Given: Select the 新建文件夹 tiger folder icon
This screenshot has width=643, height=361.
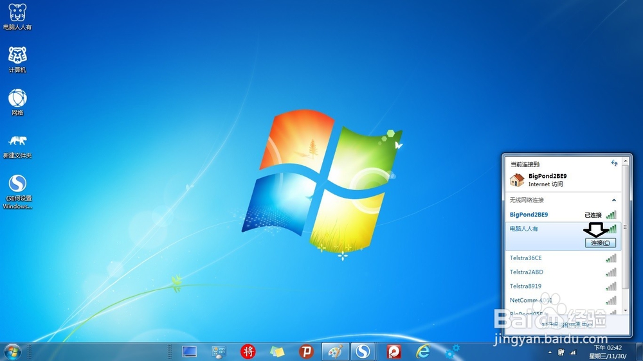Looking at the screenshot, I should [17, 145].
